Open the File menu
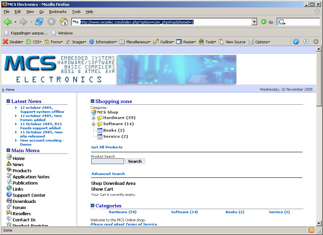This screenshot has width=323, height=235. click(6, 12)
